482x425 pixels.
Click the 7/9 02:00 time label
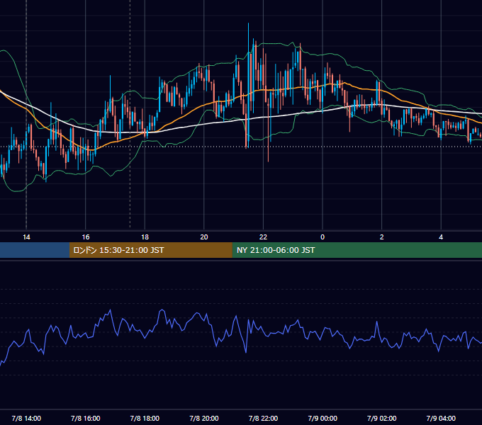(x=381, y=418)
